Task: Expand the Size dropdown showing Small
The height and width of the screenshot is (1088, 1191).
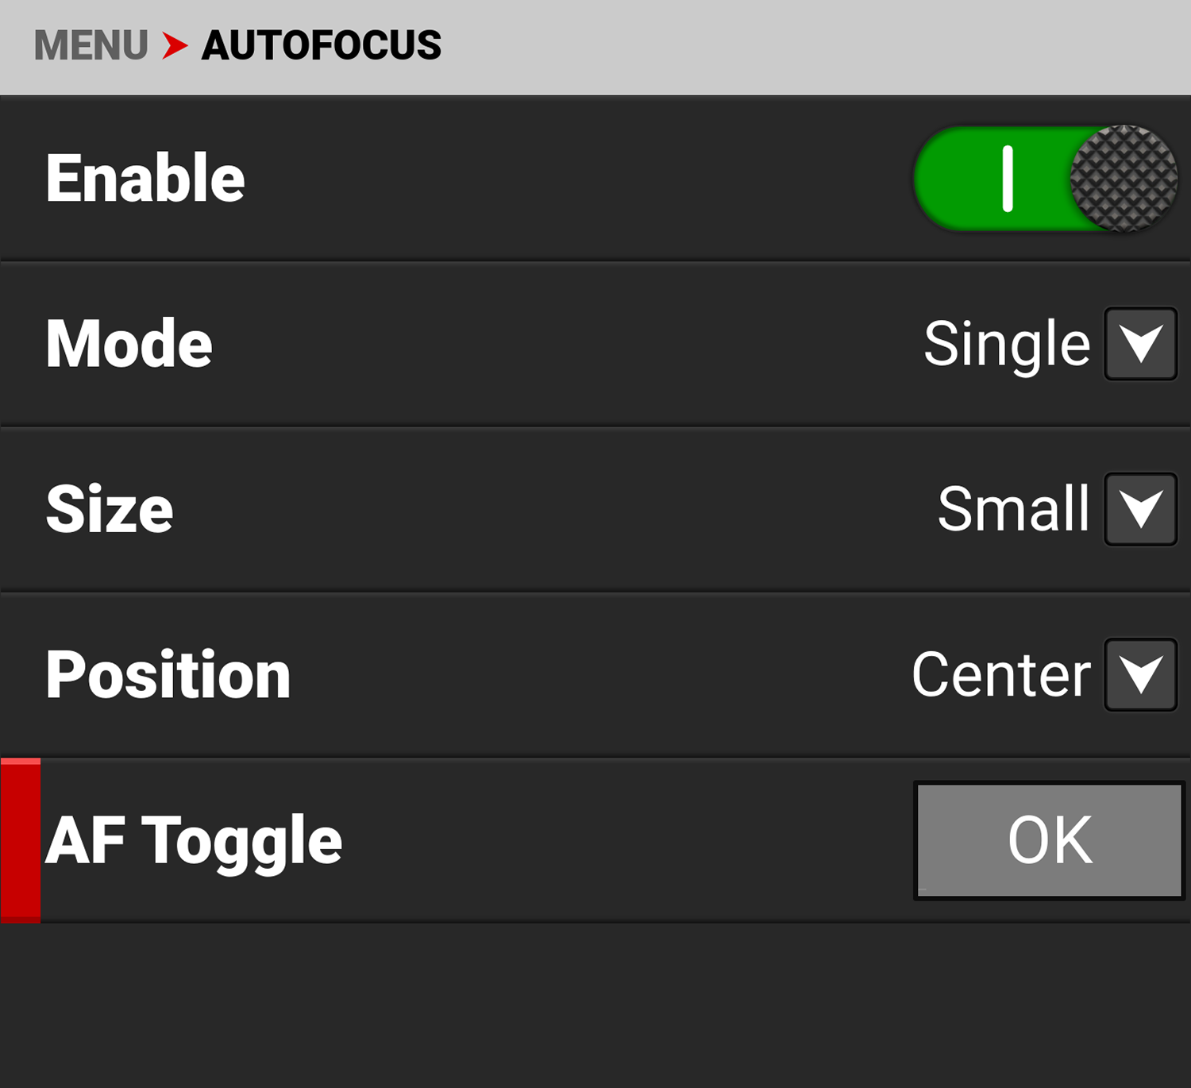Action: pyautogui.click(x=1141, y=509)
